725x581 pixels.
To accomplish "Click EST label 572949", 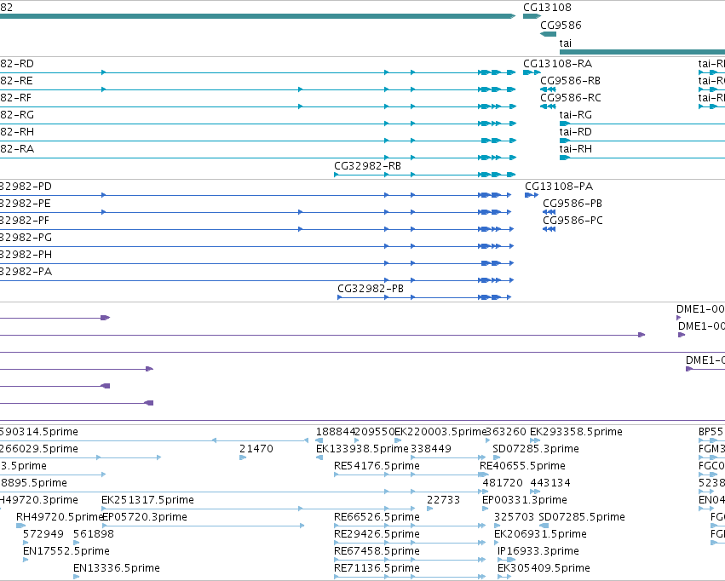I will (43, 534).
